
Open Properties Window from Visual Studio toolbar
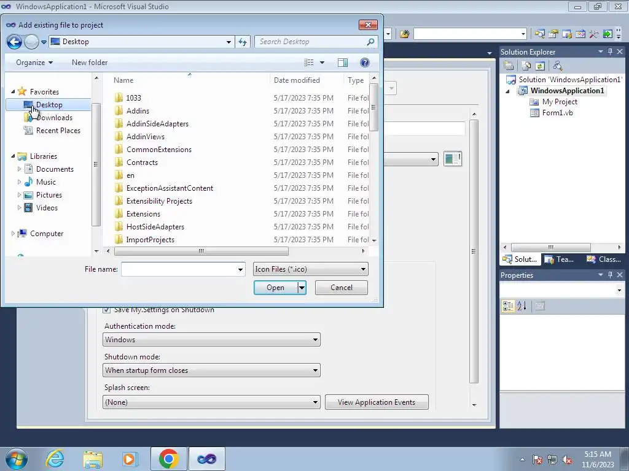(x=553, y=34)
